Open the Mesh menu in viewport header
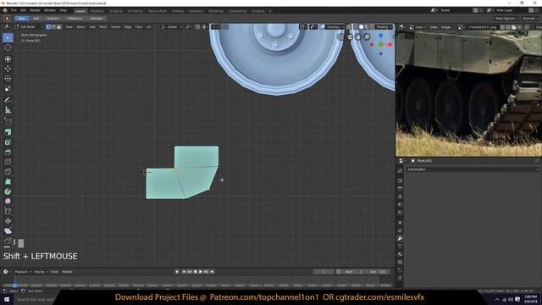Image resolution: width=542 pixels, height=305 pixels. [103, 26]
